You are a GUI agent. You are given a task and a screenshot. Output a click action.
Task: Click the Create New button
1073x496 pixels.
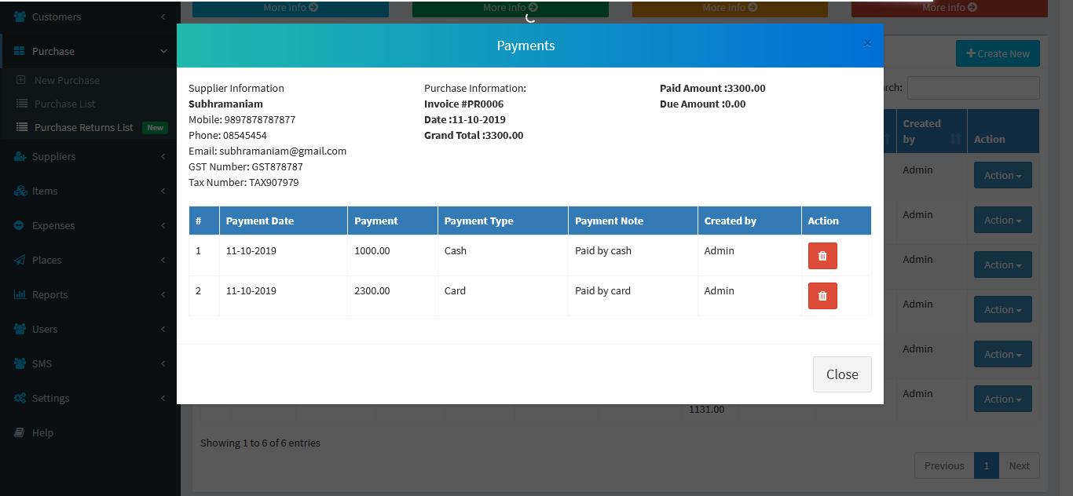tap(998, 54)
